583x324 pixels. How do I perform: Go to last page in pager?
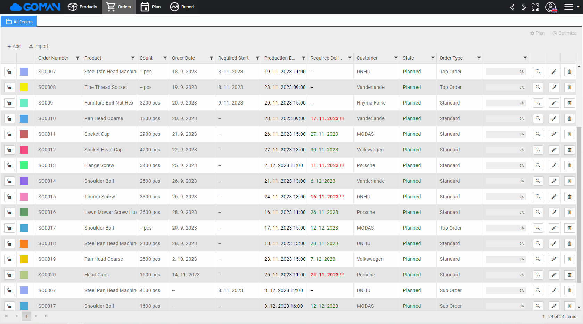(x=46, y=316)
